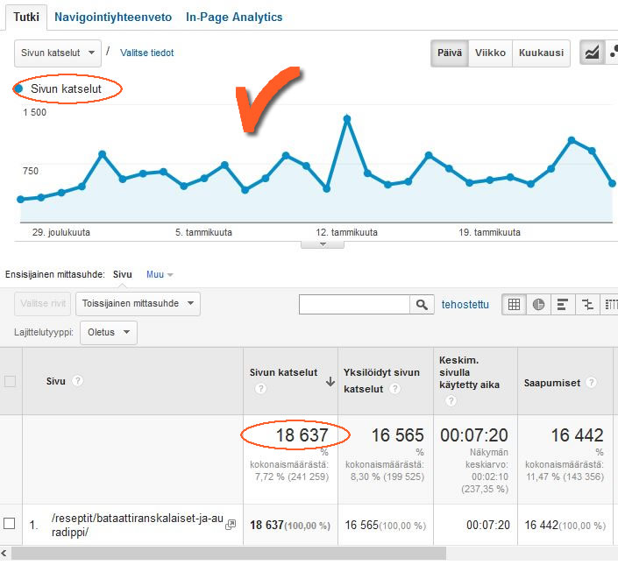Click the horizontal scrollbar thumb
The width and height of the screenshot is (618, 565).
coord(229,554)
